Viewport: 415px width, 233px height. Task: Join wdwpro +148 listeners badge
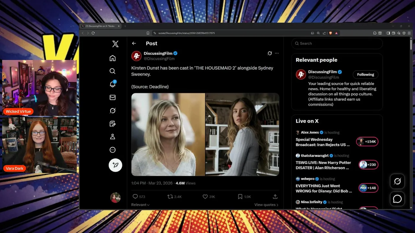tap(368, 188)
